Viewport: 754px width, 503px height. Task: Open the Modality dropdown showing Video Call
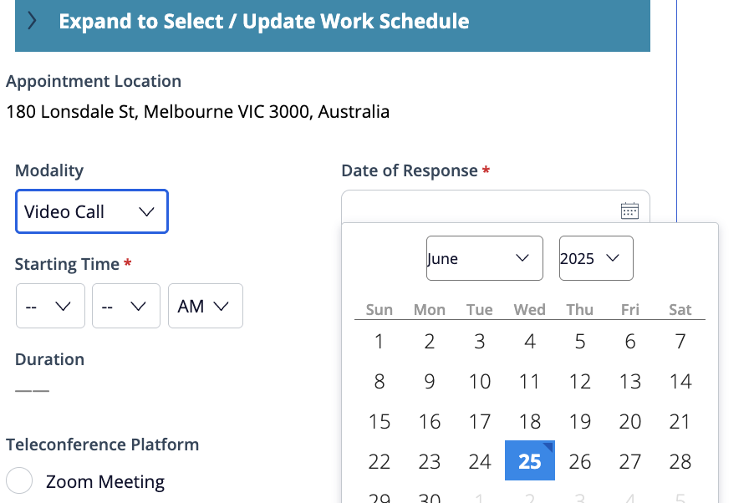click(91, 211)
